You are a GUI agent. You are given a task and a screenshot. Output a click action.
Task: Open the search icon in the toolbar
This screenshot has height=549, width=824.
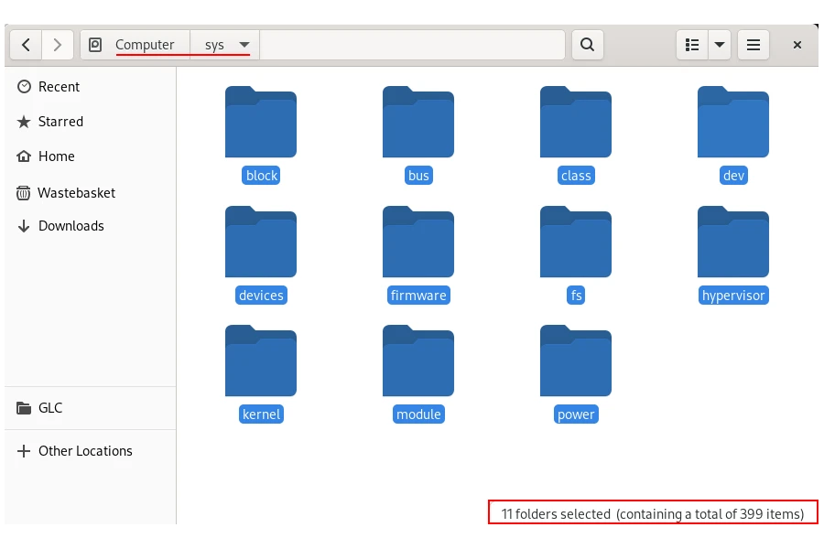point(588,44)
